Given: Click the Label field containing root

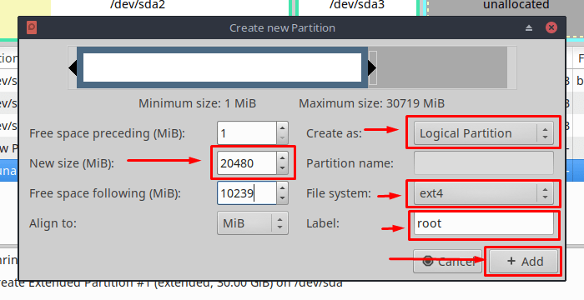Looking at the screenshot, I should tap(483, 223).
